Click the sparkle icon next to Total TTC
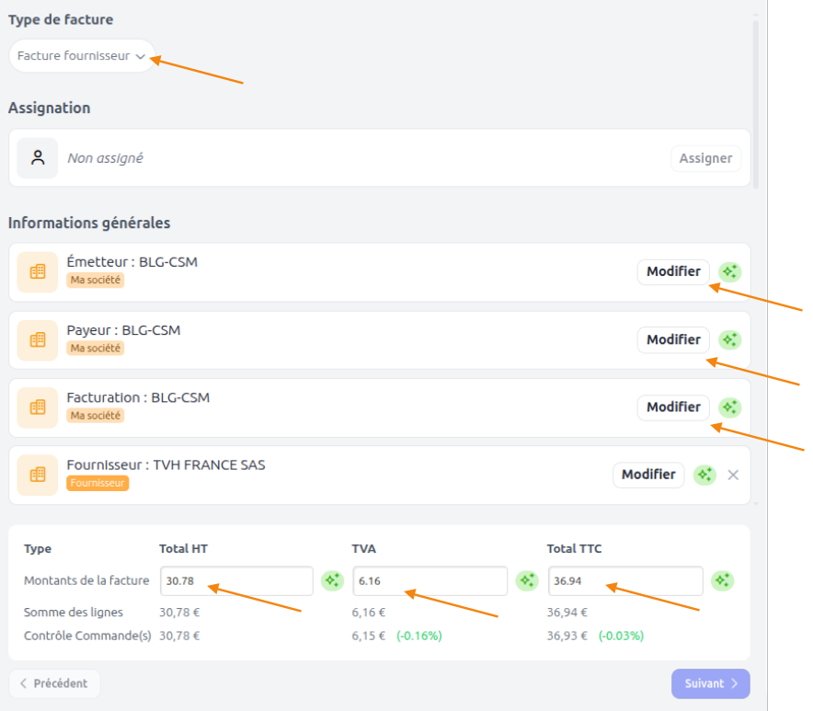 pyautogui.click(x=722, y=580)
